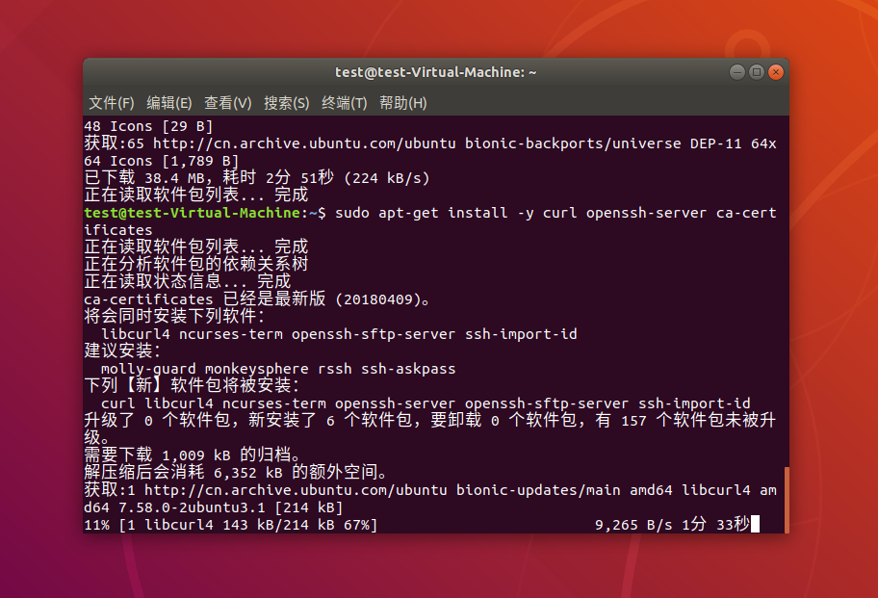Click the progress text '11% [1 libcurl4 143 kB/214 kB 67%]'

pyautogui.click(x=231, y=525)
